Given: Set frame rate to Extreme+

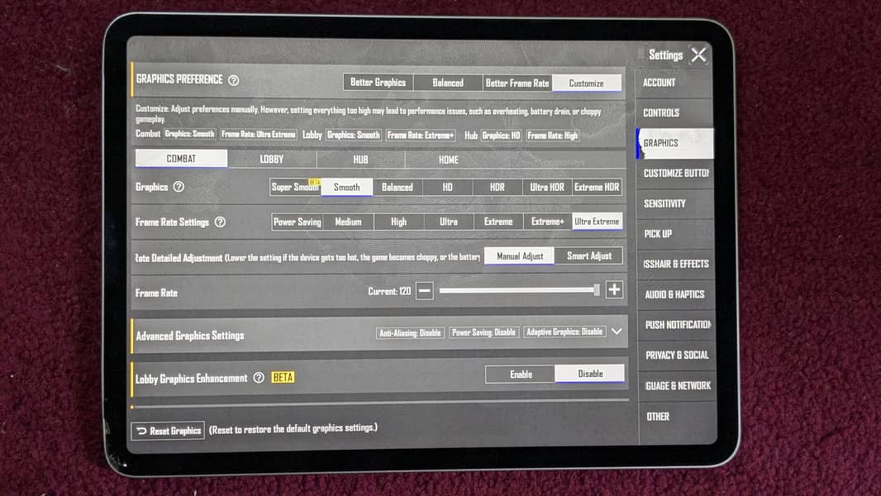Looking at the screenshot, I should pos(548,222).
